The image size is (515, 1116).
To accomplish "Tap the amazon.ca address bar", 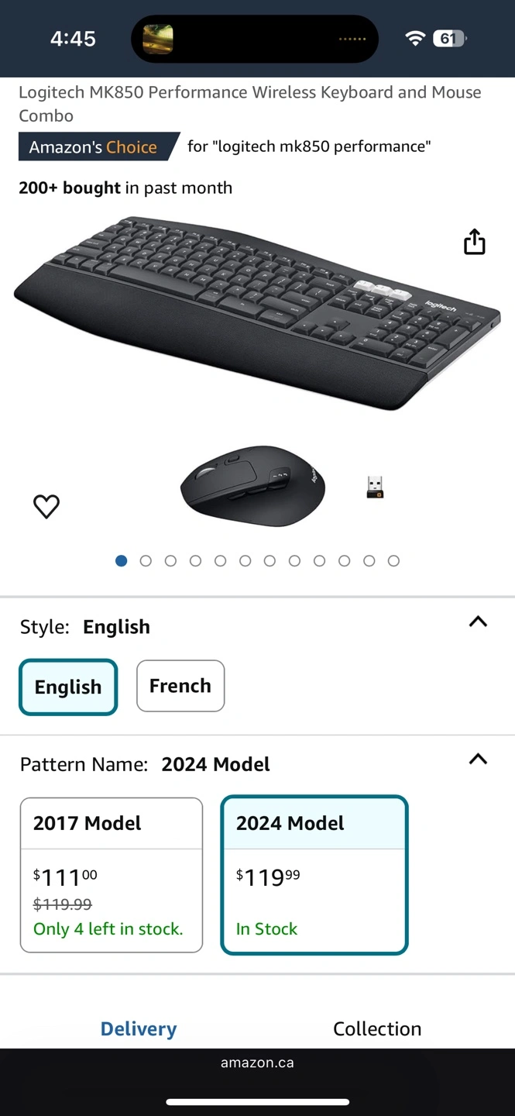I will pyautogui.click(x=257, y=1063).
